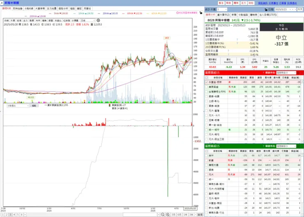The image size is (304, 217).
Task: Click the 查價 button
Action: pyautogui.click(x=200, y=215)
